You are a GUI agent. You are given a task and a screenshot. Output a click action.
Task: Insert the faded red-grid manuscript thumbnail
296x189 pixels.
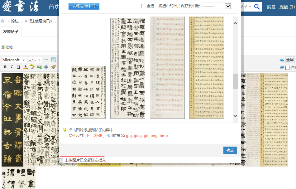point(167,68)
